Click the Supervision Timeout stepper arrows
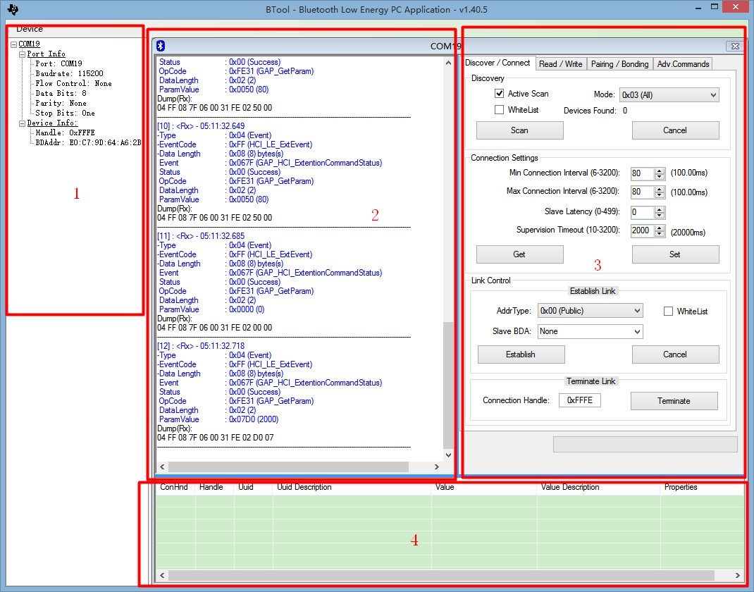Viewport: 754px width, 592px height. coord(660,231)
